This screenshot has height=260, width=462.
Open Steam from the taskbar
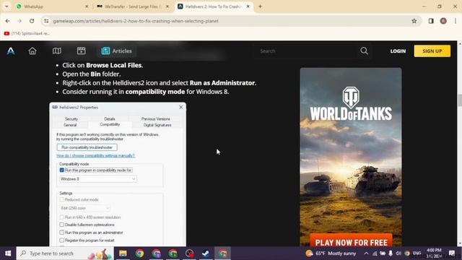(206, 253)
